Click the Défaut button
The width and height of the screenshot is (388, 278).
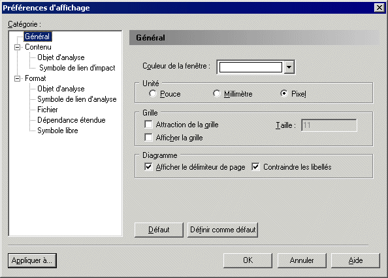159,230
